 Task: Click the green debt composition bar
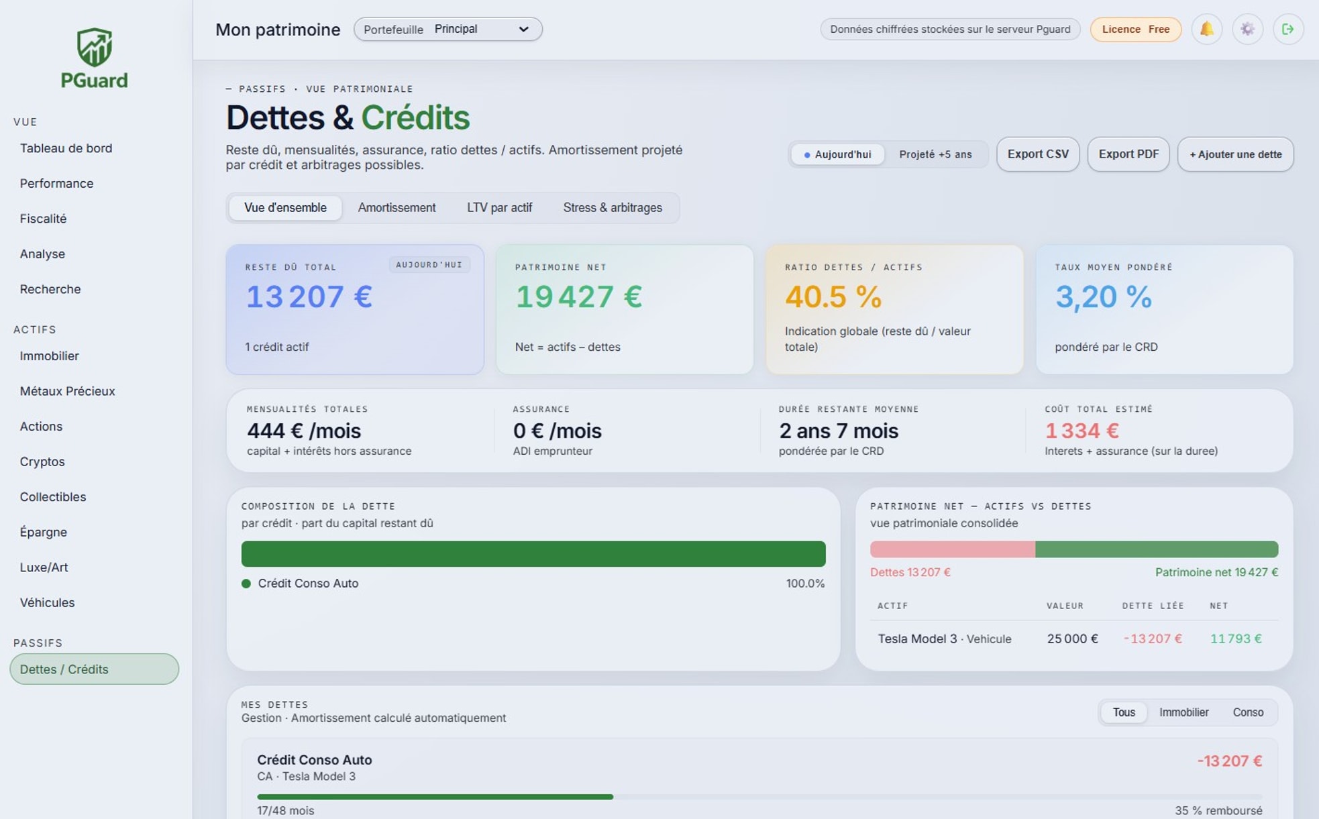click(533, 554)
